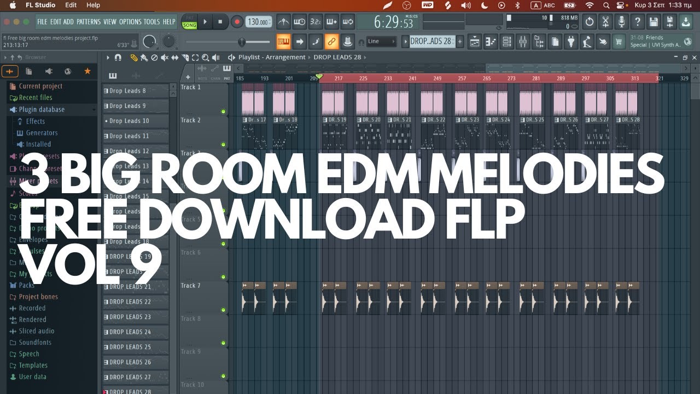Select the Slice tool in playlist

[185, 57]
